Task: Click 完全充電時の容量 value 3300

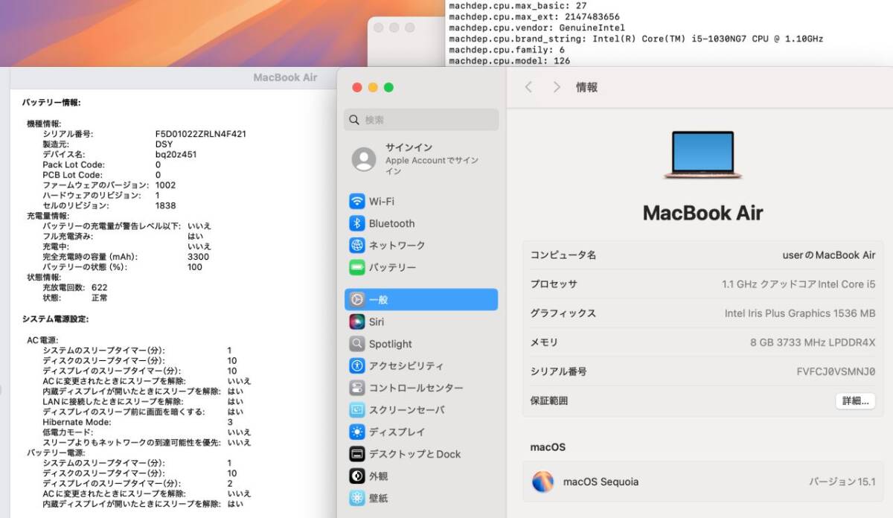Action: point(199,257)
